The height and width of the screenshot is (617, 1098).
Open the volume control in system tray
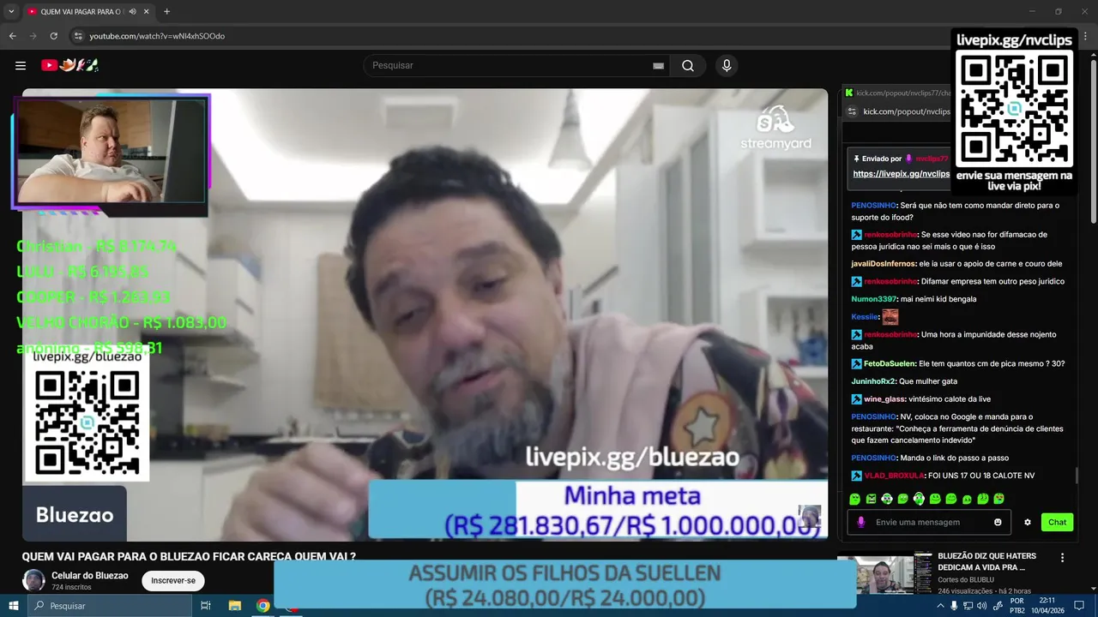tap(982, 606)
